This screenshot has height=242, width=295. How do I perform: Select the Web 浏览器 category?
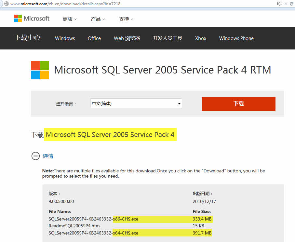coord(127,38)
